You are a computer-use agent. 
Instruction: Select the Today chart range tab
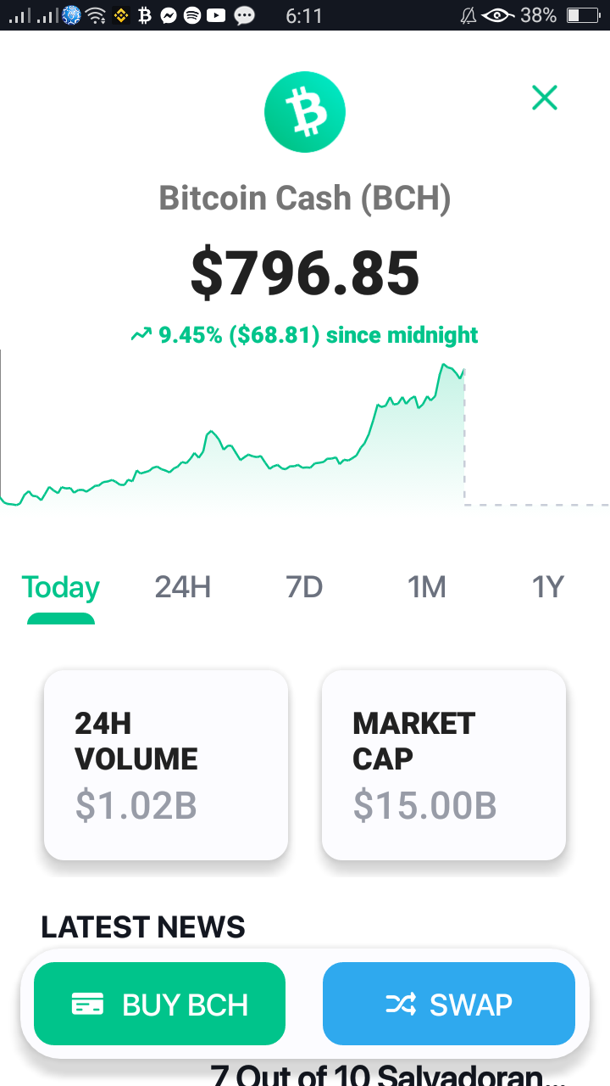(61, 587)
